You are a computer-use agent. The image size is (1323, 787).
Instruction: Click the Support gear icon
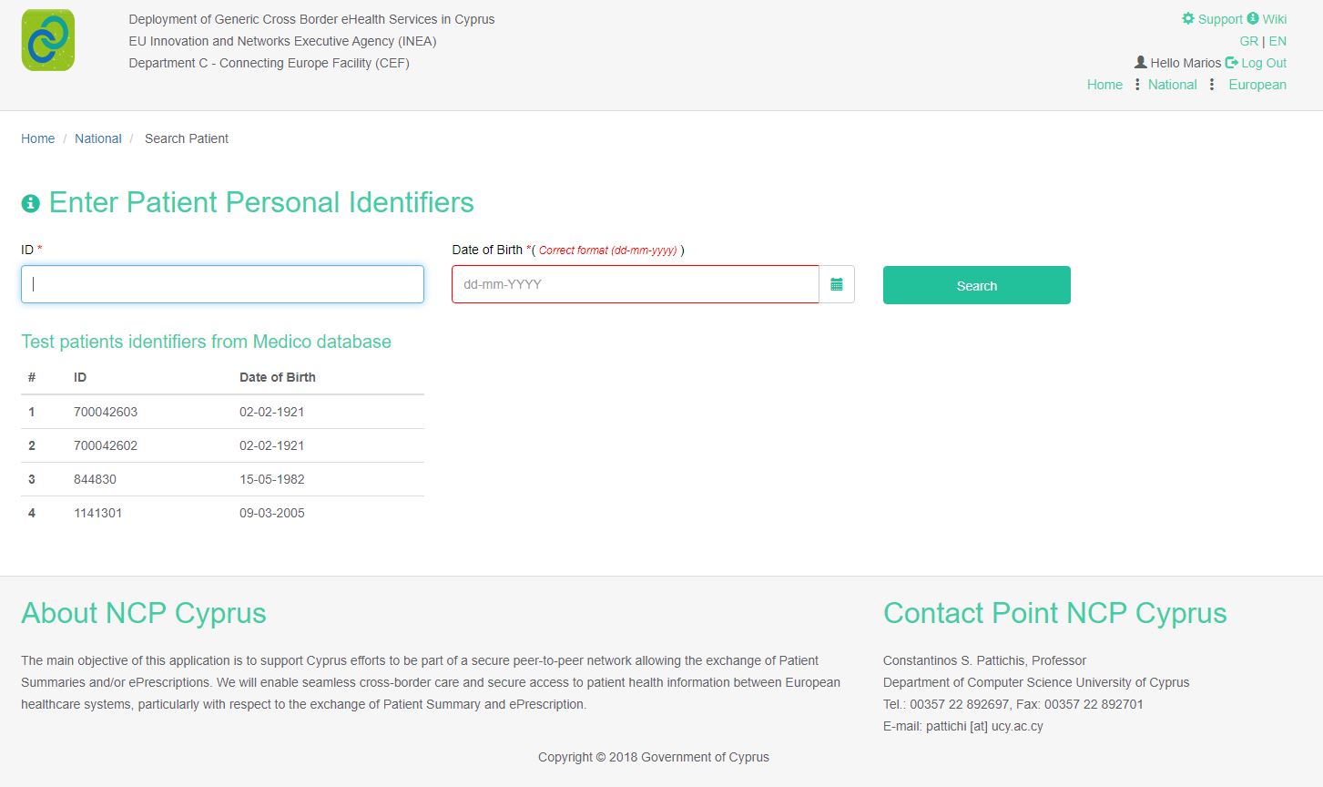click(1188, 19)
